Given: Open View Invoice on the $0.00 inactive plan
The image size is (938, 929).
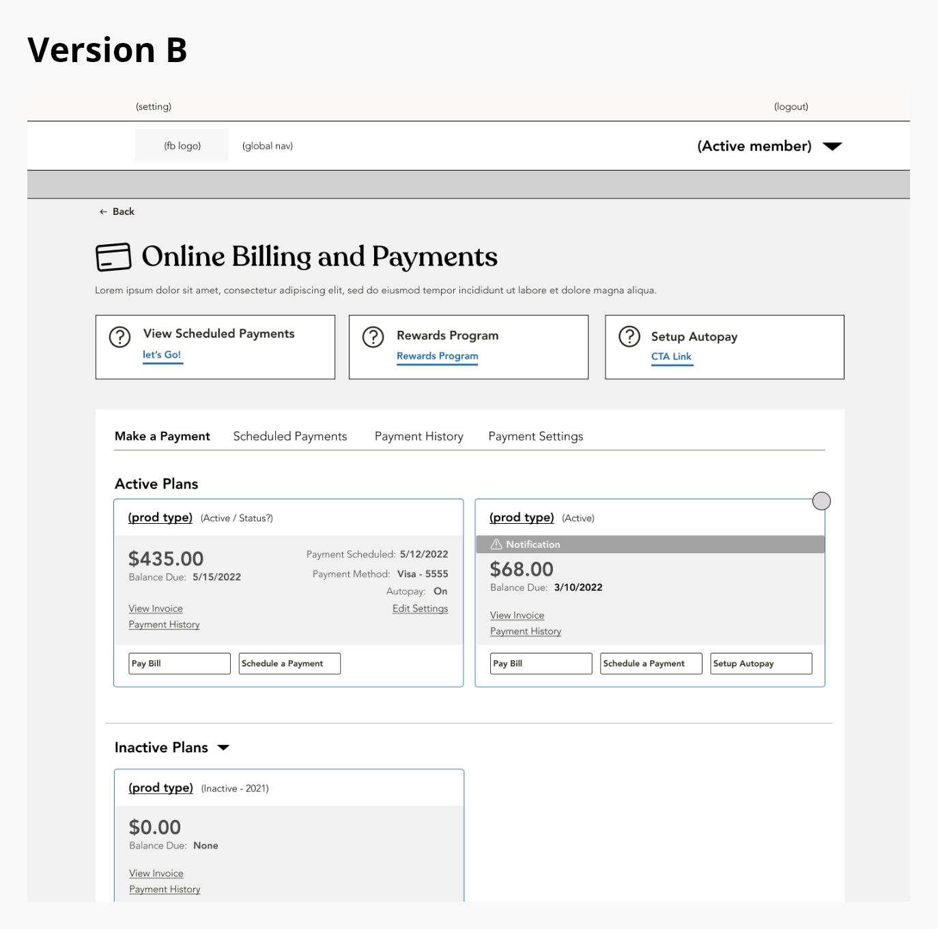Looking at the screenshot, I should 156,873.
